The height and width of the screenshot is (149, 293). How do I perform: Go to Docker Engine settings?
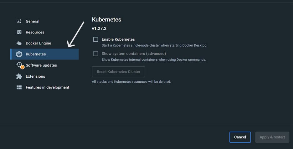tap(38, 43)
